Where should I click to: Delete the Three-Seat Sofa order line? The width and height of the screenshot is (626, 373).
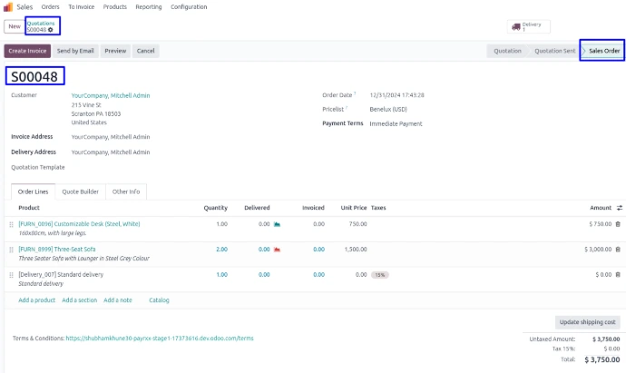tap(618, 249)
